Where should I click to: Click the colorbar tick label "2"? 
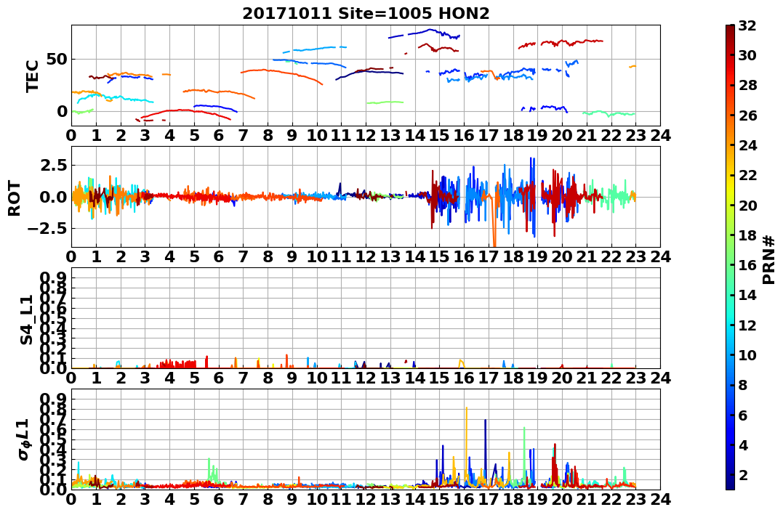[x=743, y=474]
